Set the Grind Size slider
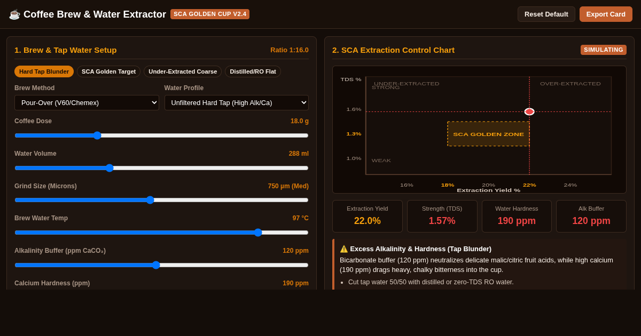Screen dimensions: 641x336 (x=161, y=200)
